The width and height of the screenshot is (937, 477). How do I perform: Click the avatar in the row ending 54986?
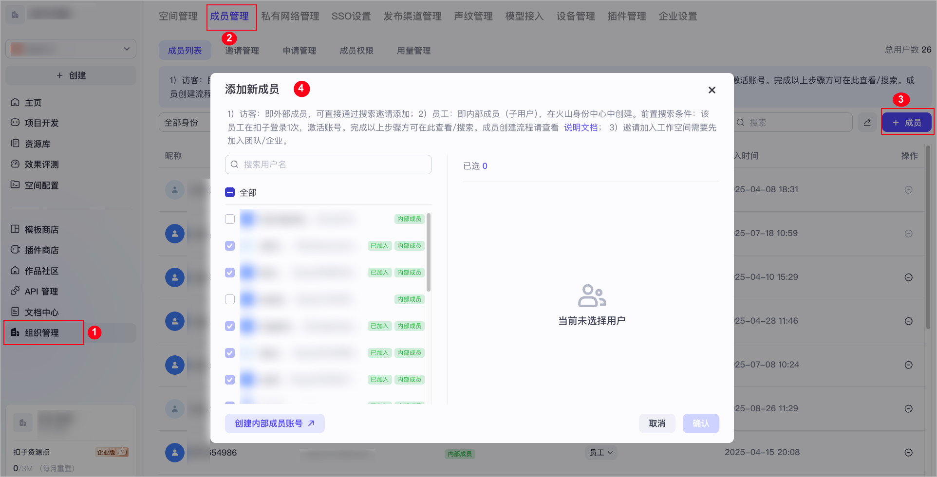click(x=175, y=453)
